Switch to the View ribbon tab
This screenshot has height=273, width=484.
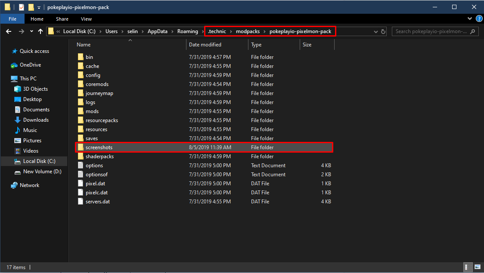point(86,19)
